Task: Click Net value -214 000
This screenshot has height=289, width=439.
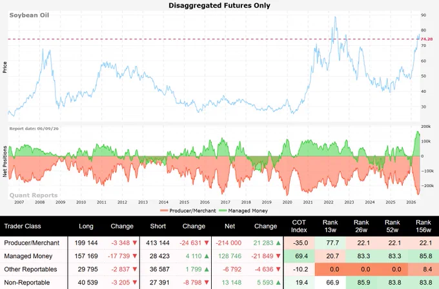Action: point(229,243)
